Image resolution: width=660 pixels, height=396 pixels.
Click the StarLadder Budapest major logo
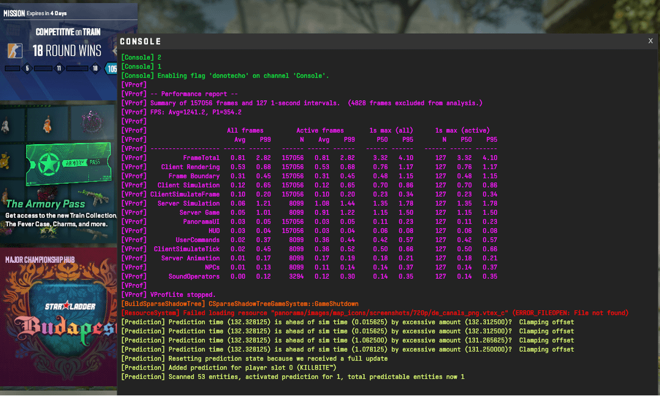(61, 318)
